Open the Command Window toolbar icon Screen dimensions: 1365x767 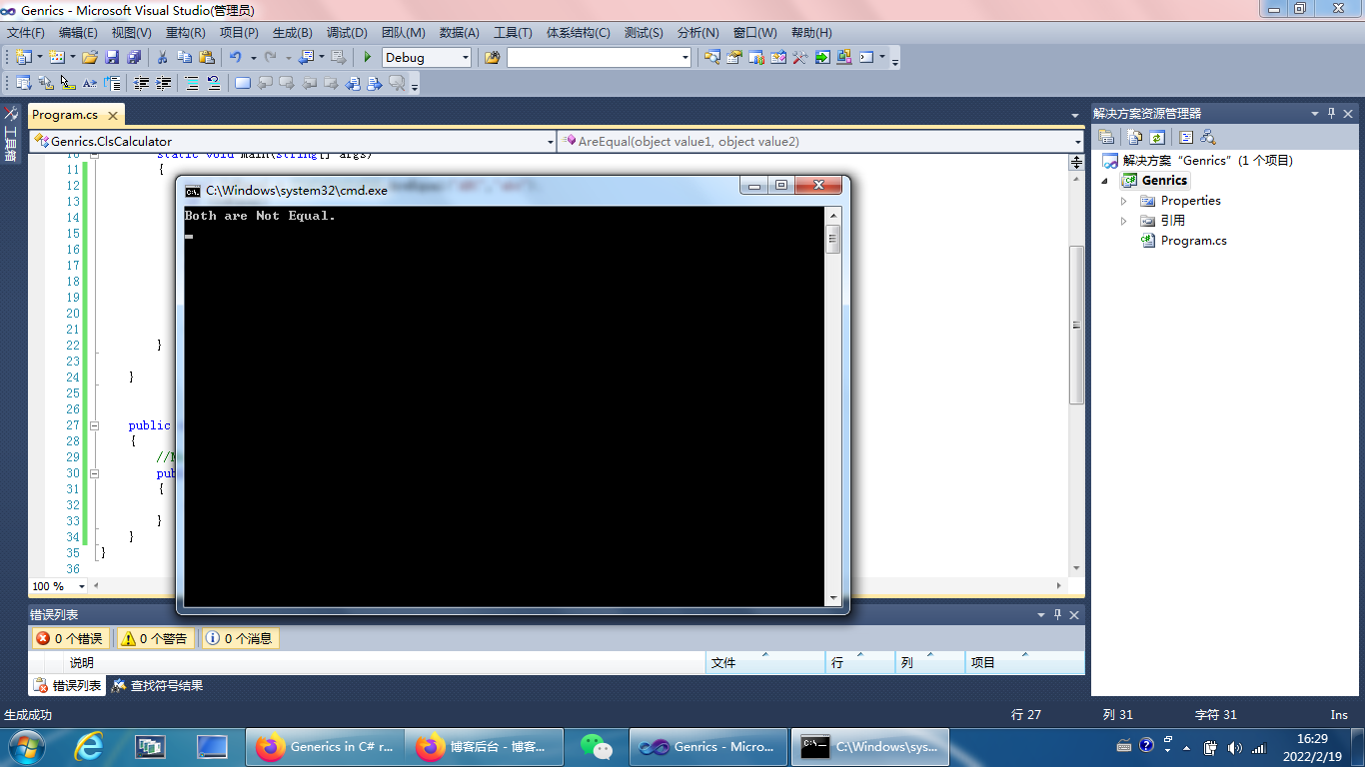point(866,57)
